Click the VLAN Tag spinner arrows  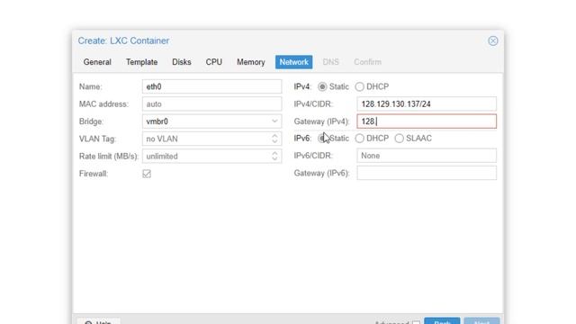pyautogui.click(x=274, y=139)
